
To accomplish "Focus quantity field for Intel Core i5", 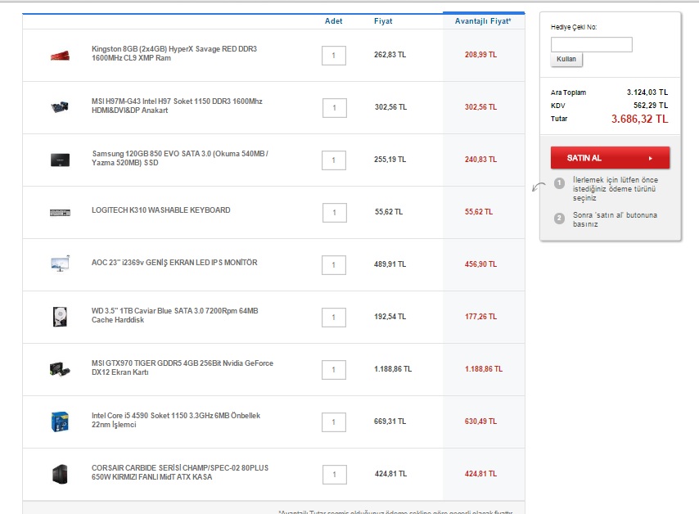I will coord(334,422).
